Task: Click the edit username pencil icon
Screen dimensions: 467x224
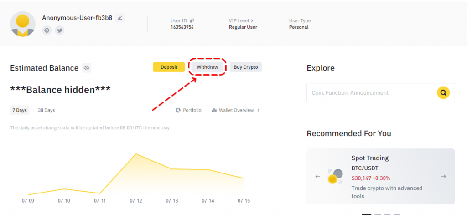Action: tap(120, 18)
